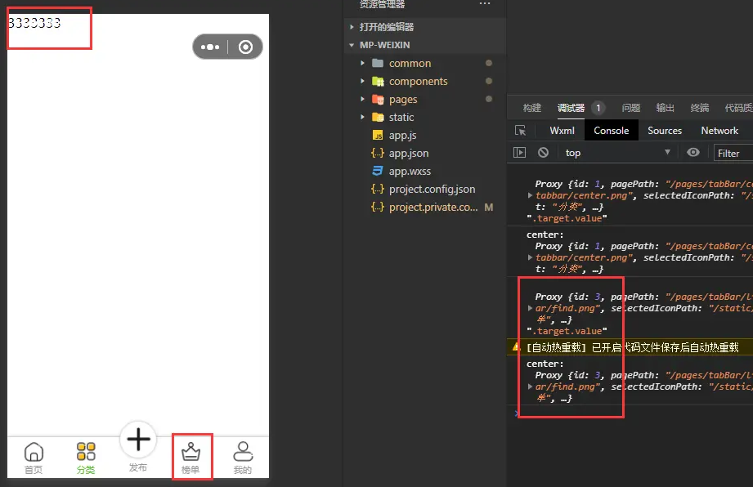The height and width of the screenshot is (487, 753).
Task: Open the top context dropdown
Action: [x=617, y=153]
